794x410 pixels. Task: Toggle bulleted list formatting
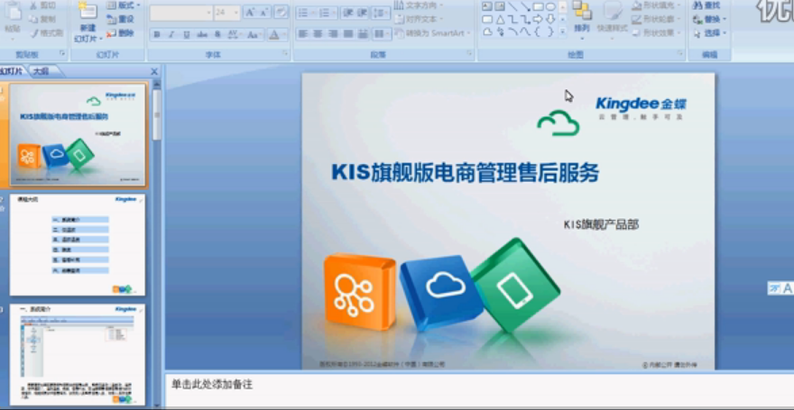click(305, 13)
